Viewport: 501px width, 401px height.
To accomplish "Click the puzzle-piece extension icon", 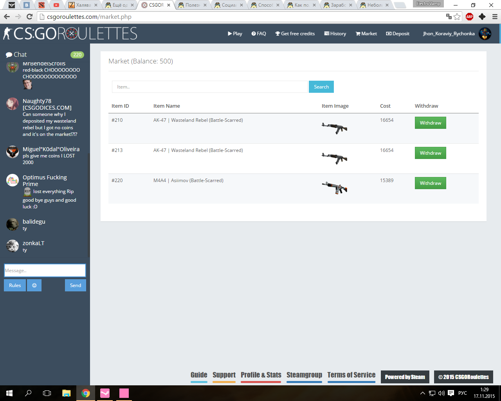I will pyautogui.click(x=482, y=16).
